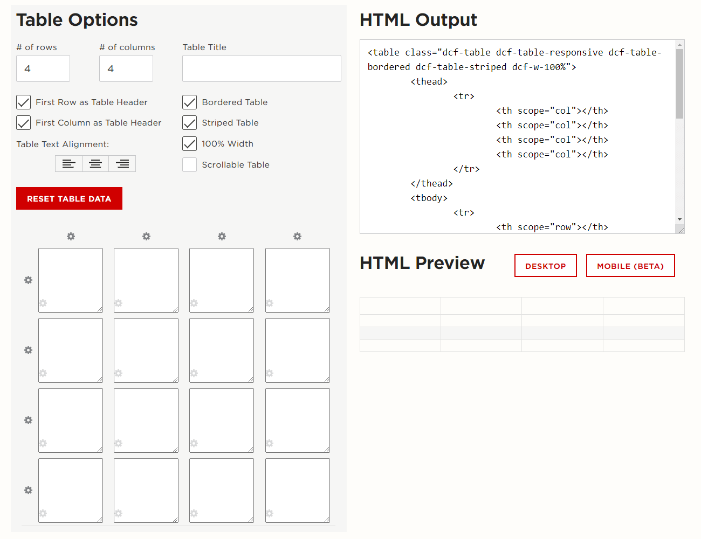Screen dimensions: 701x539
Task: Click gear inside row 2 column 3 cell
Action: [x=194, y=374]
